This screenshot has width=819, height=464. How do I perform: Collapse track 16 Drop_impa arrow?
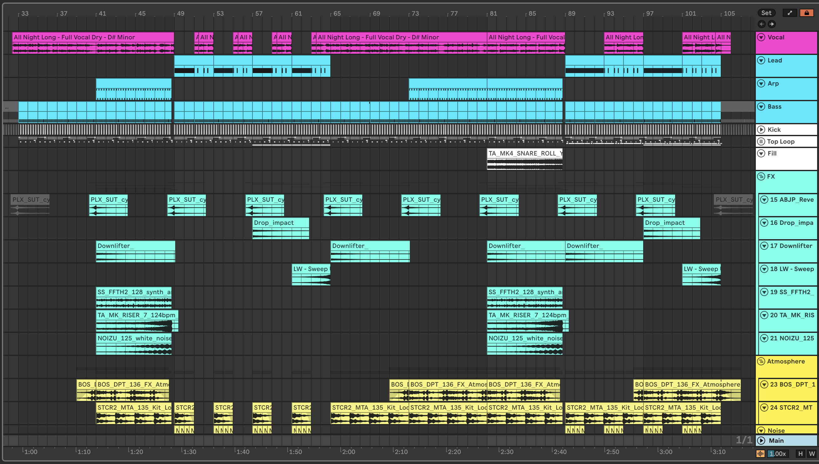764,223
